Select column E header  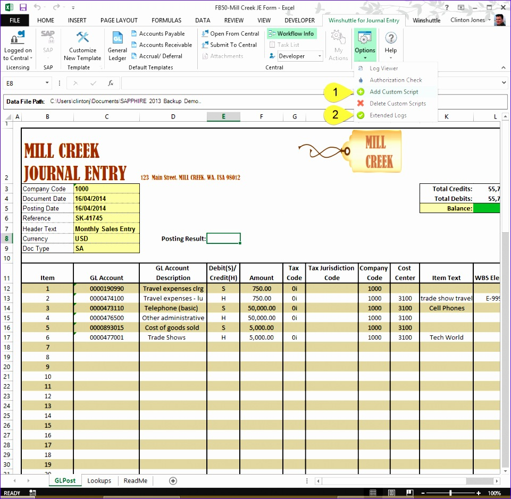pos(223,116)
